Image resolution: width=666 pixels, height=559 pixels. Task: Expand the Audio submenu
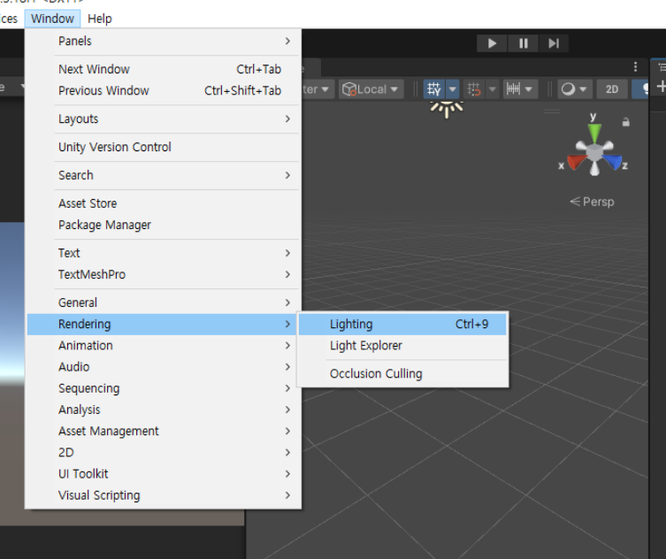click(164, 367)
